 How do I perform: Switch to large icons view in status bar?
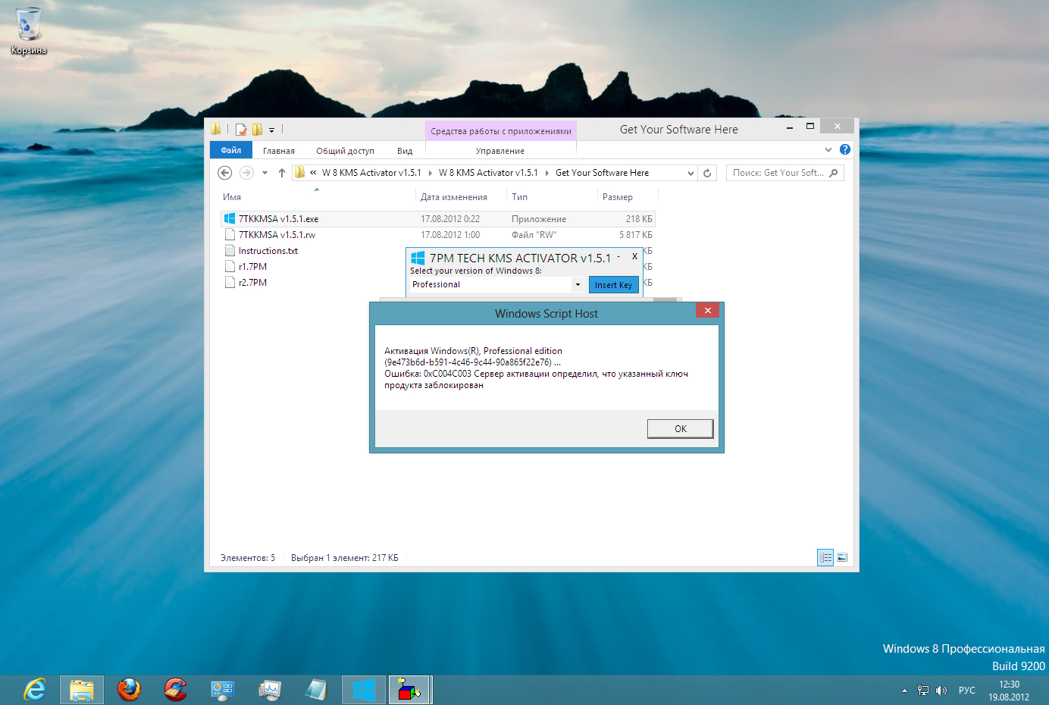[841, 558]
